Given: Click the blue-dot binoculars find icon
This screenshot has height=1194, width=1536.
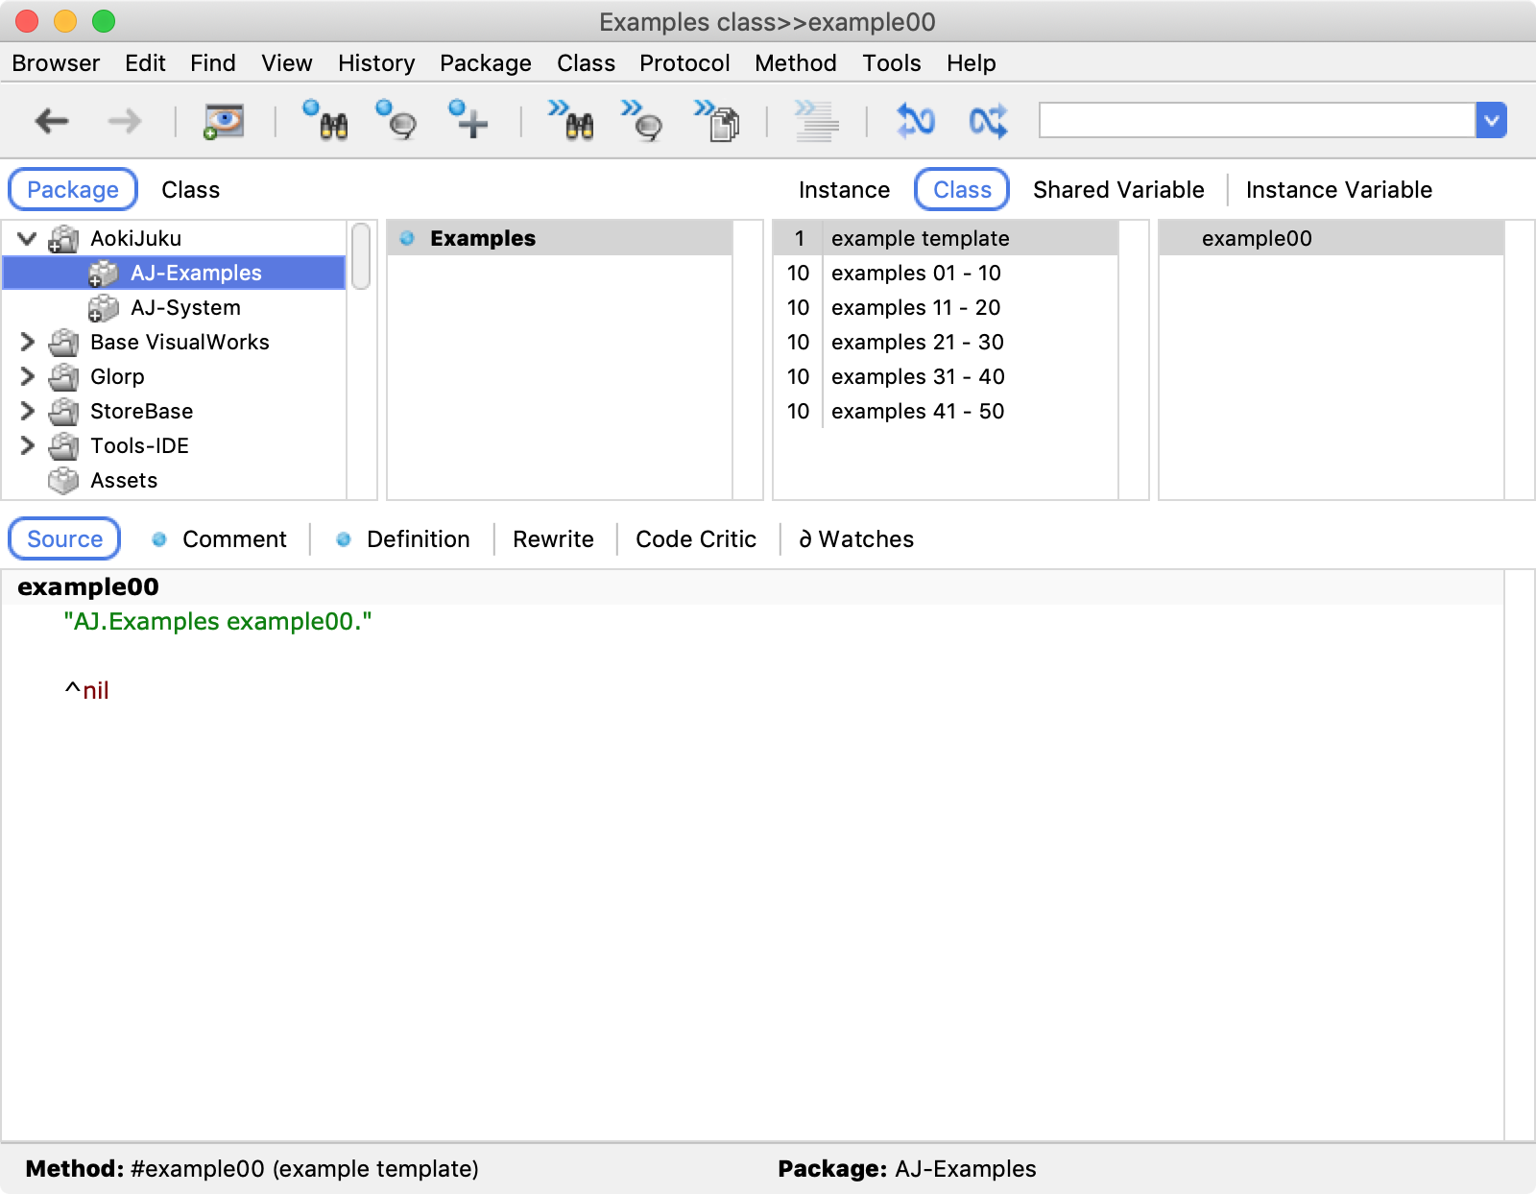Looking at the screenshot, I should point(325,120).
